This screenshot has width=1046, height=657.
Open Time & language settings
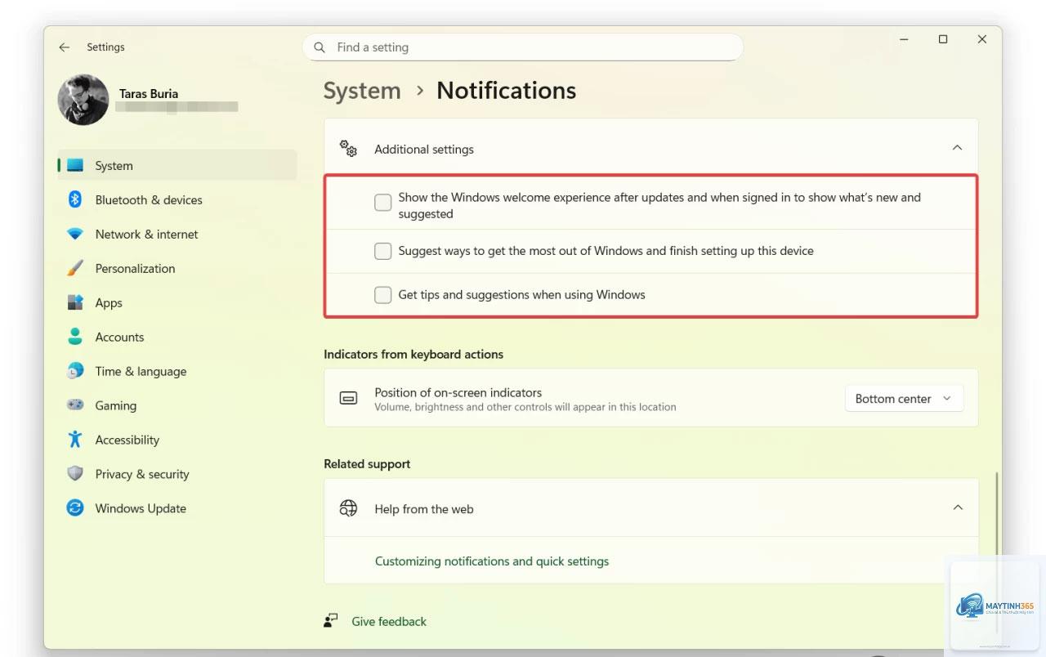coord(177,371)
